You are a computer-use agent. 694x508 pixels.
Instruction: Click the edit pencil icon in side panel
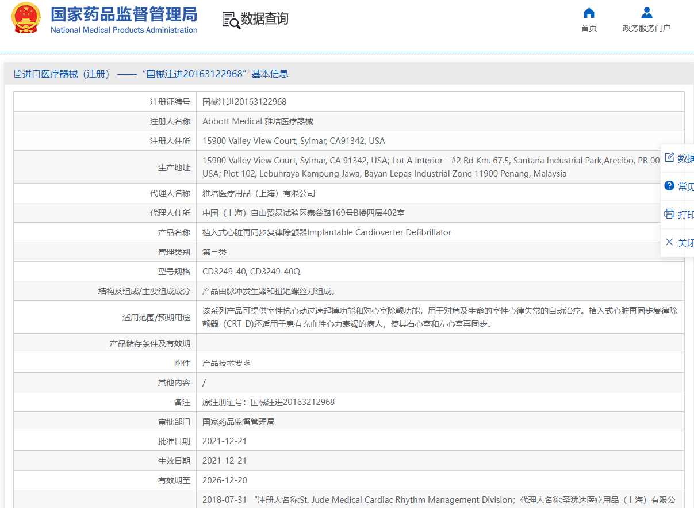[x=669, y=158]
